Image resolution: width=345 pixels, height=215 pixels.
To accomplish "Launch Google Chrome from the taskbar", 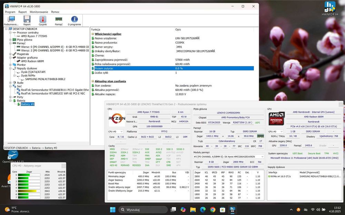I will pyautogui.click(x=213, y=210).
